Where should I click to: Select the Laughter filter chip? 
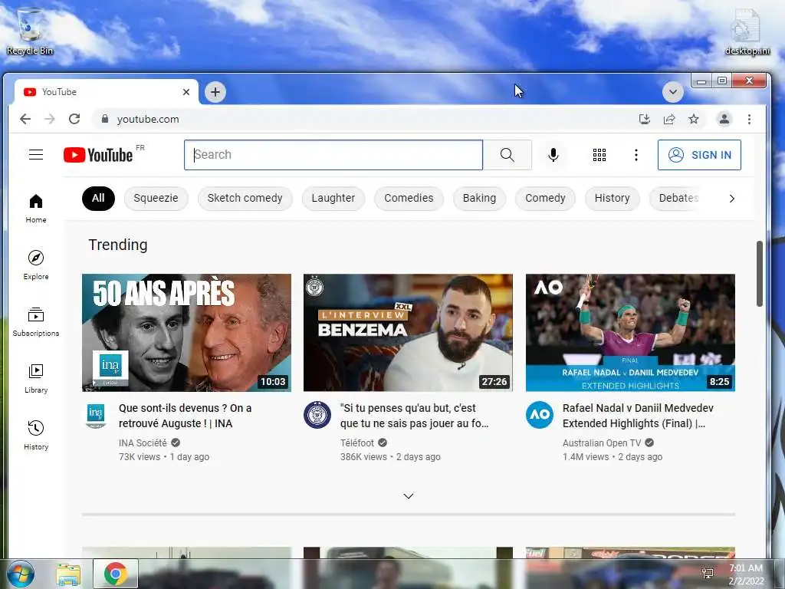(333, 199)
